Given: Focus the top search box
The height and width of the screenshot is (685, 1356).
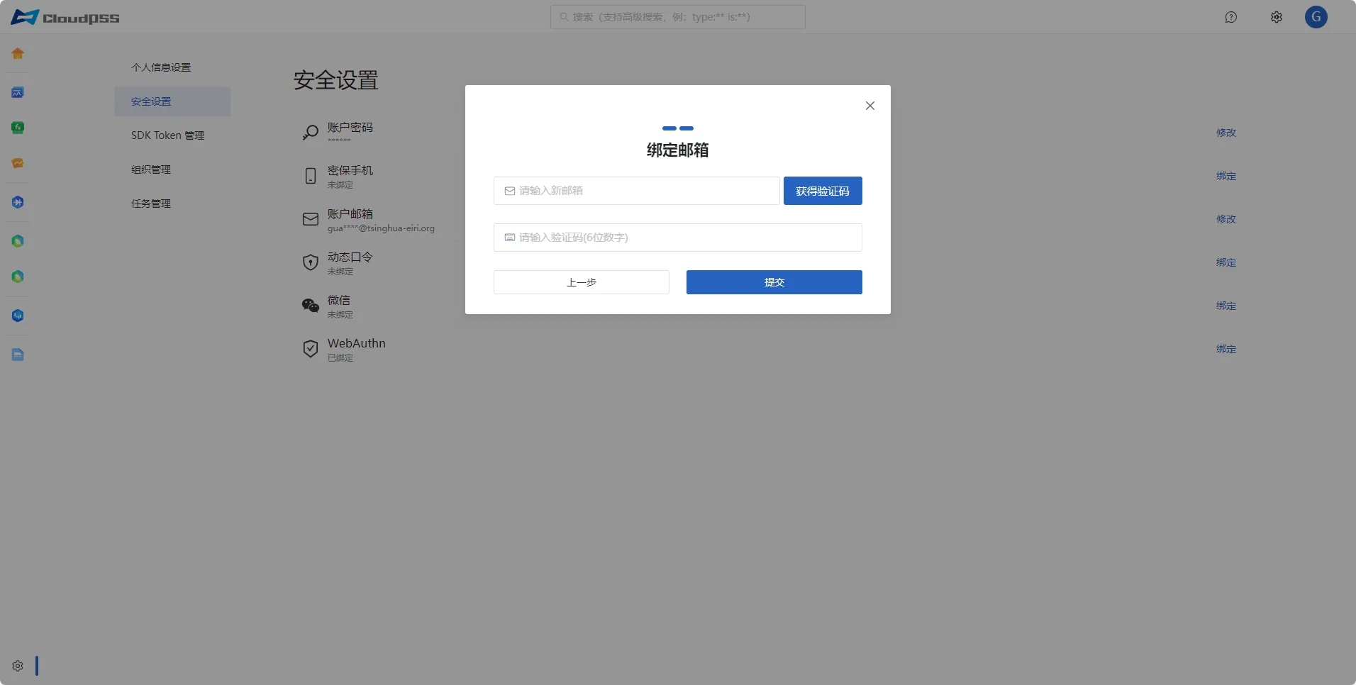Looking at the screenshot, I should coord(678,17).
